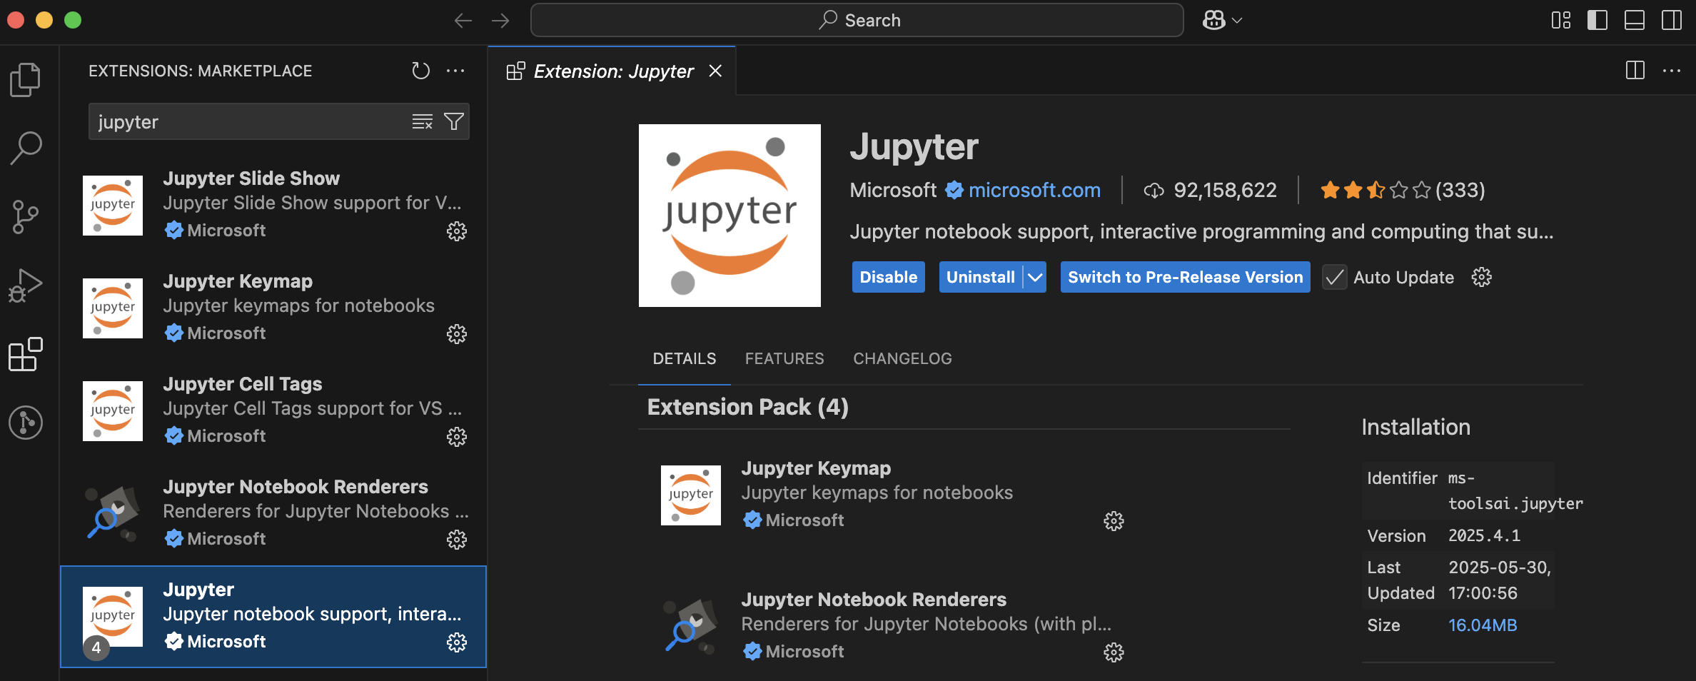Select the Extension: Jupyter editor tab
This screenshot has height=681, width=1696.
612,71
